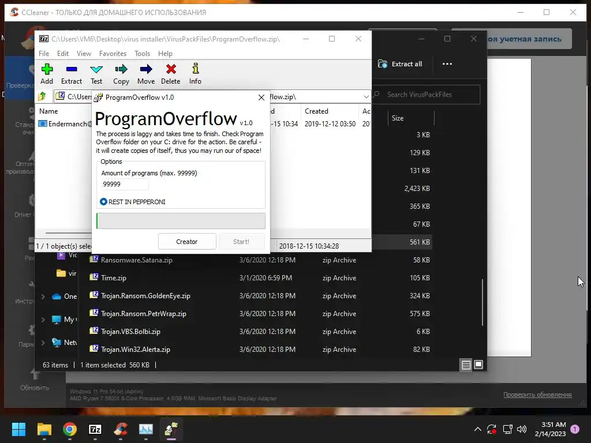Select the REST IN PEPPERONI radio button

(103, 202)
